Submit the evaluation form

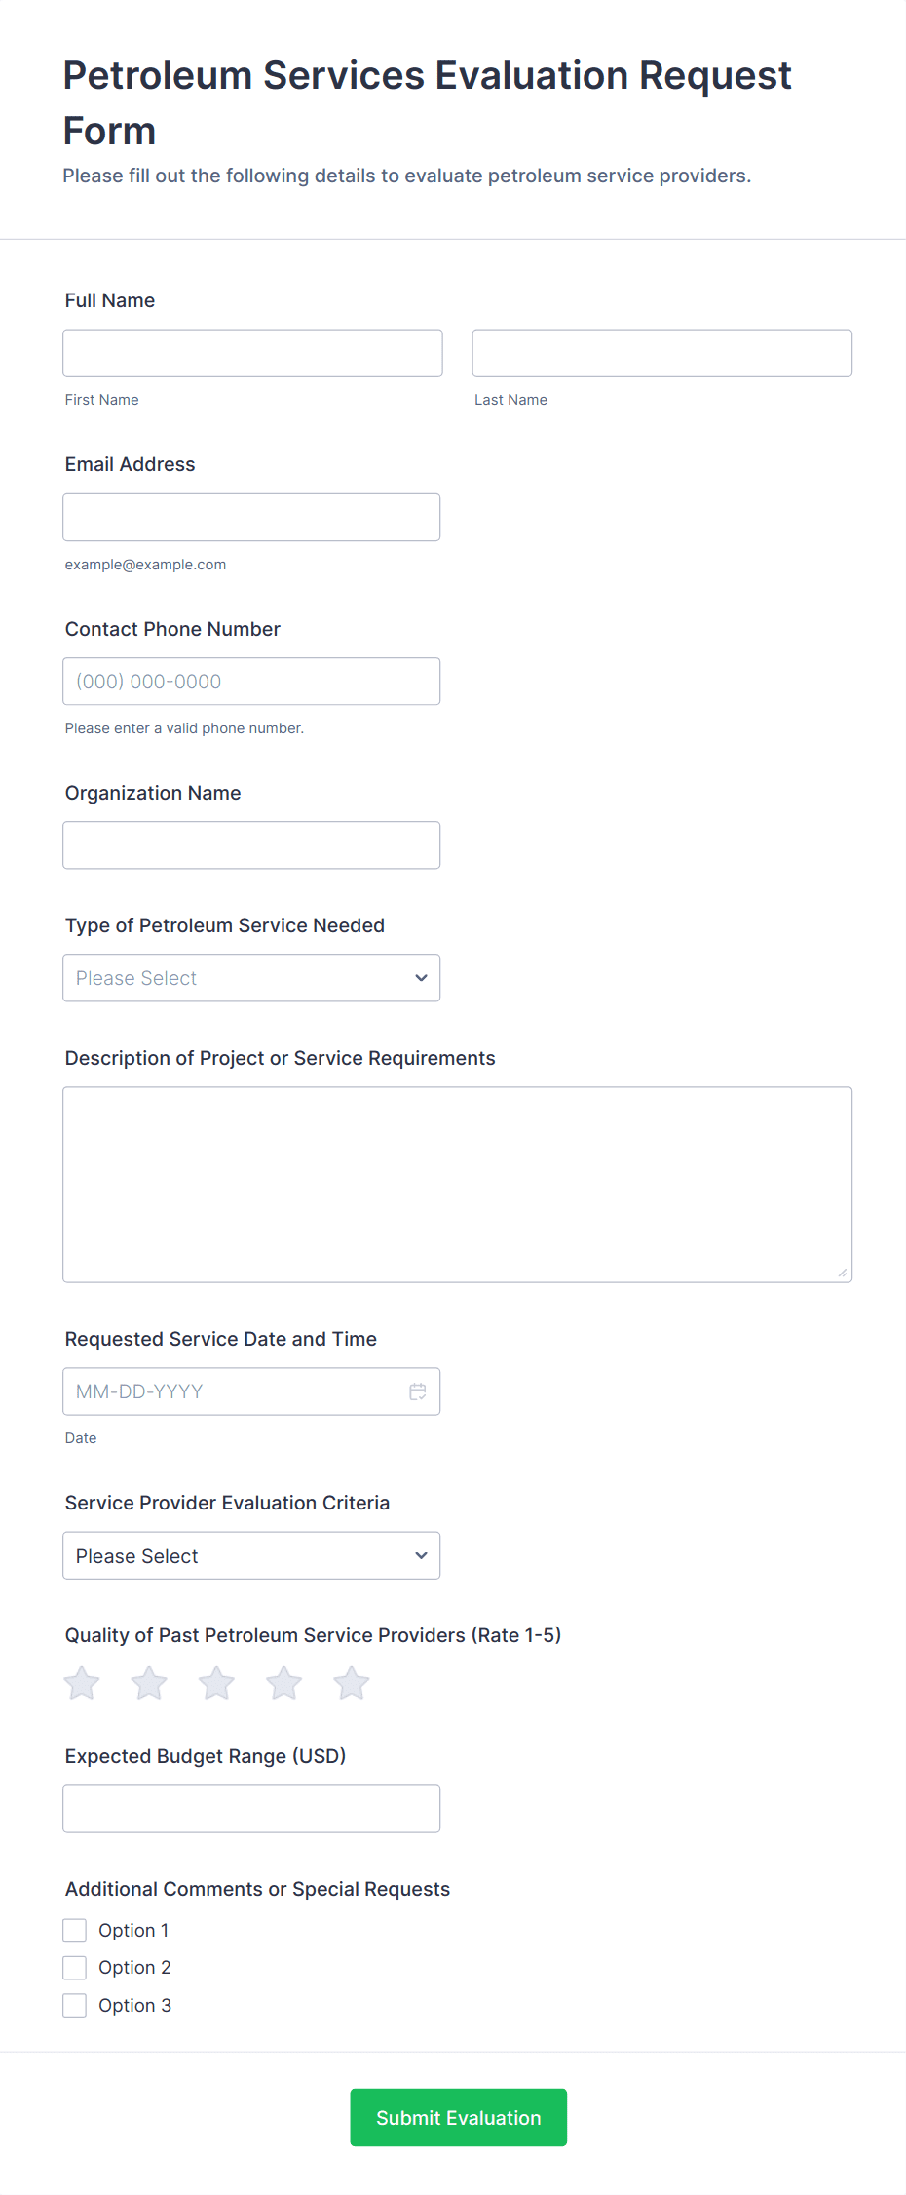point(458,2118)
